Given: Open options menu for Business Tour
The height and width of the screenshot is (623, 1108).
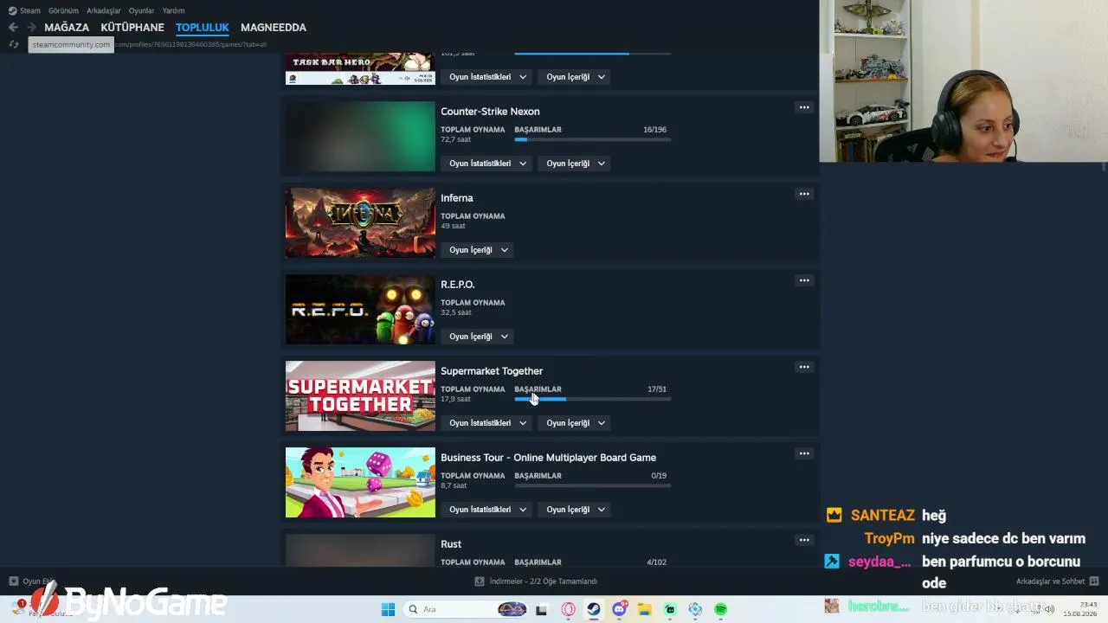Looking at the screenshot, I should point(804,453).
